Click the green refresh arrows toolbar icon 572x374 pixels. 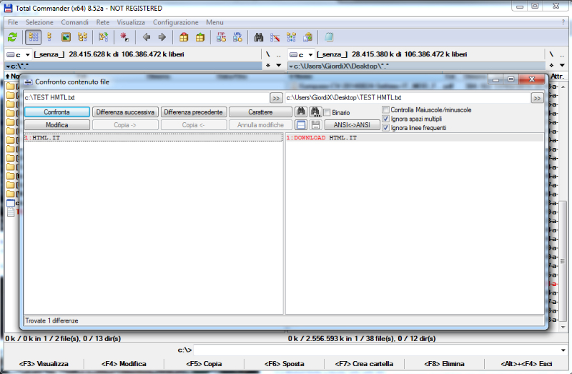12,36
